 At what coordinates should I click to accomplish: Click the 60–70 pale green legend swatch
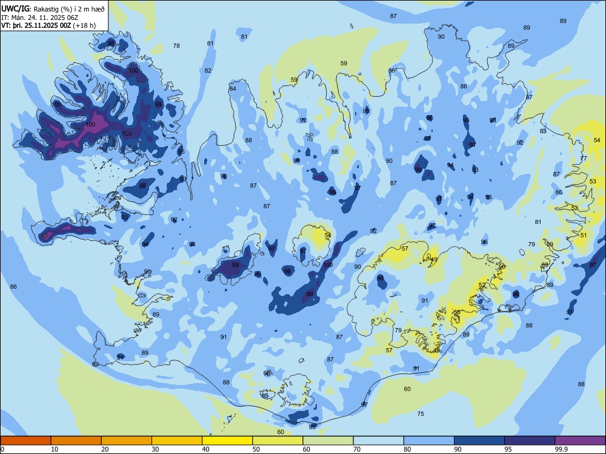[x=328, y=441]
